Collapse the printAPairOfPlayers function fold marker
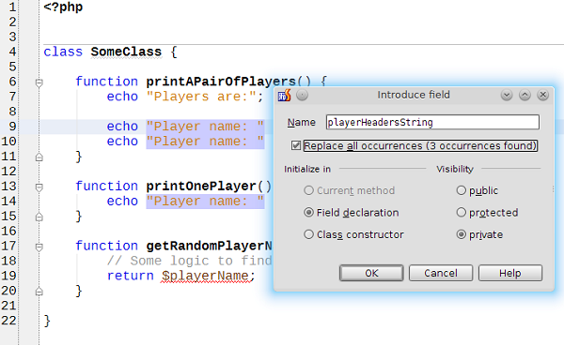This screenshot has height=345, width=564. tap(39, 82)
